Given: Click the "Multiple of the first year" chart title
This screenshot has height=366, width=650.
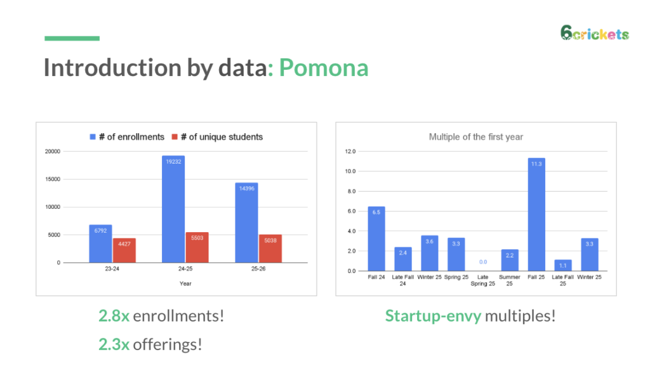Looking at the screenshot, I should point(475,137).
